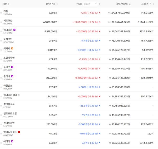The width and height of the screenshot is (158, 149).
Task: Open the 24시간 period dropdown
Action: tap(91, 4)
